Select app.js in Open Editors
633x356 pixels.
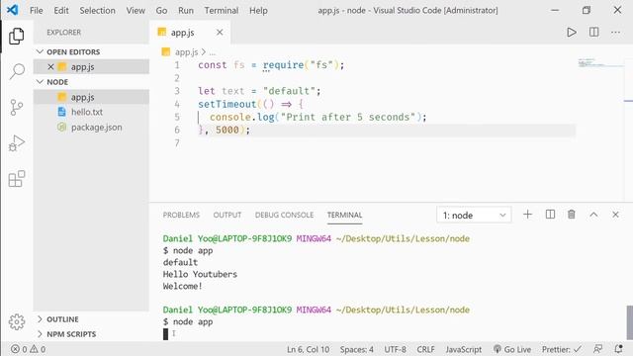pyautogui.click(x=82, y=66)
